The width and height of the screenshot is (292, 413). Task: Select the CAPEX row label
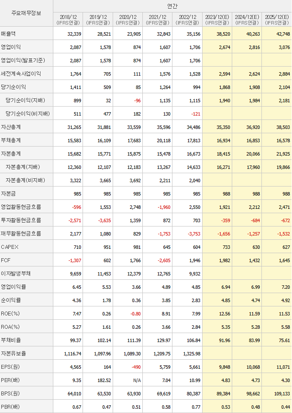pos(10,247)
